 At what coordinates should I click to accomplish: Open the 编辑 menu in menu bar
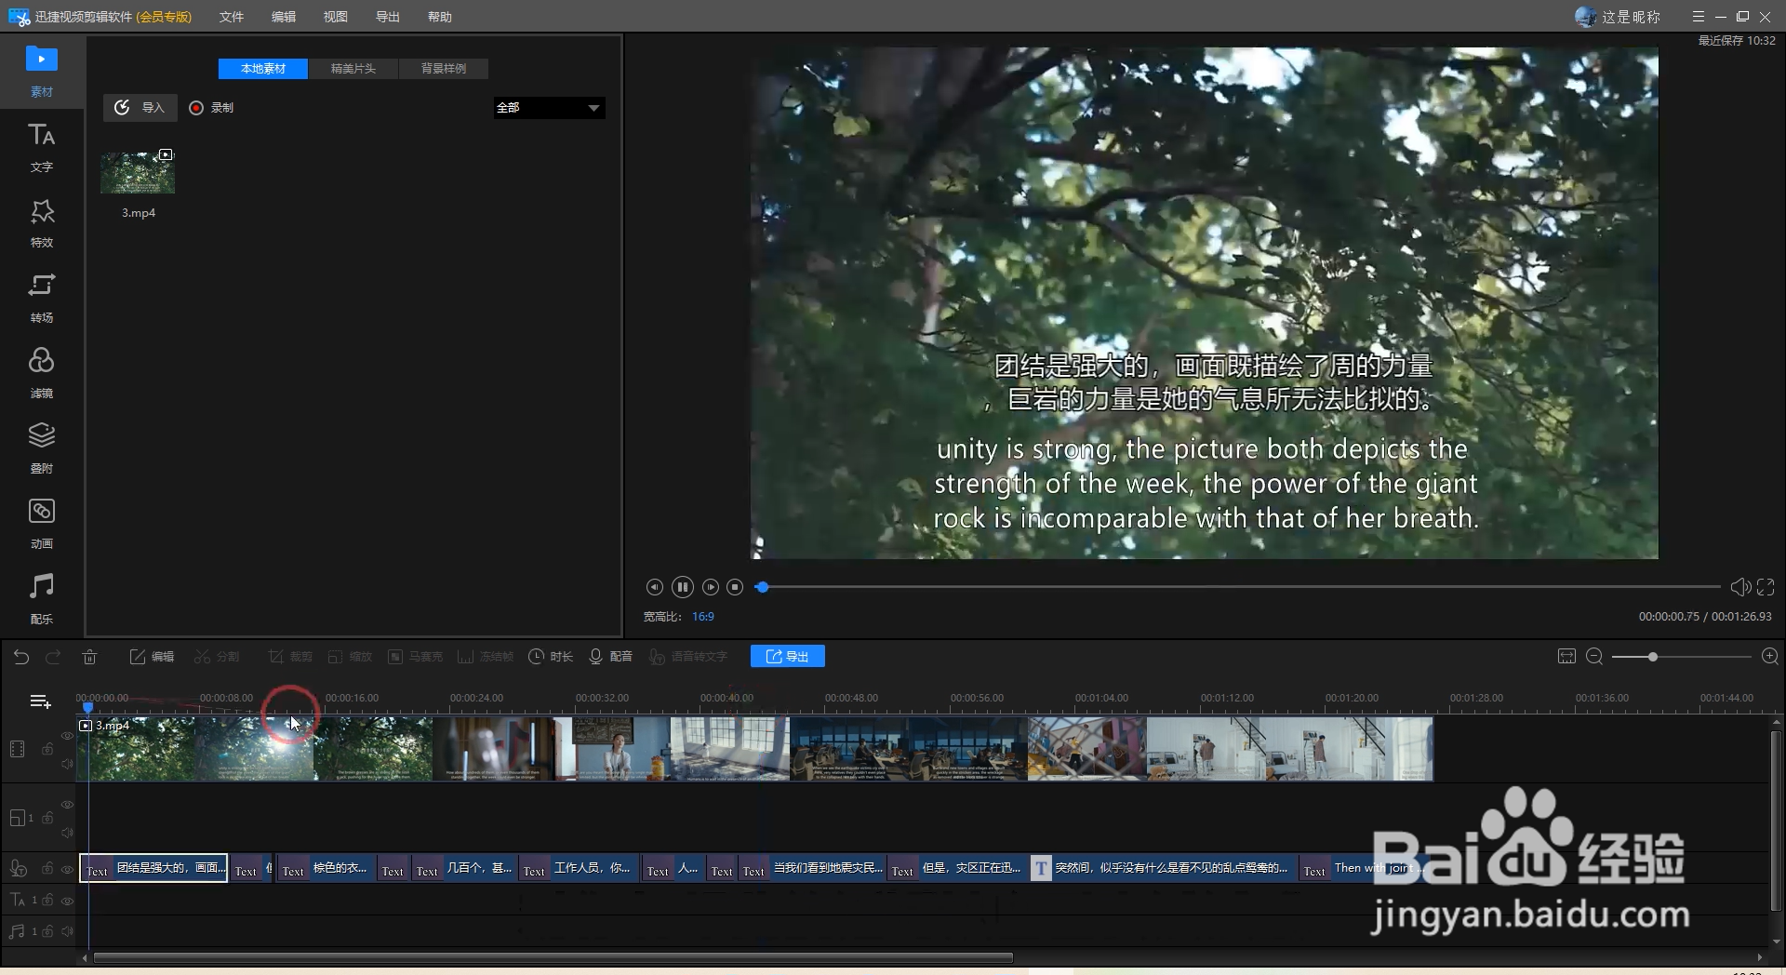[284, 17]
